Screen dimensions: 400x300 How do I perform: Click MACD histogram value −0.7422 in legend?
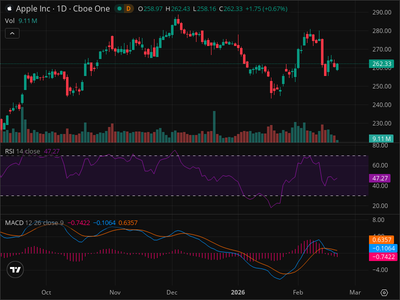pyautogui.click(x=78, y=222)
